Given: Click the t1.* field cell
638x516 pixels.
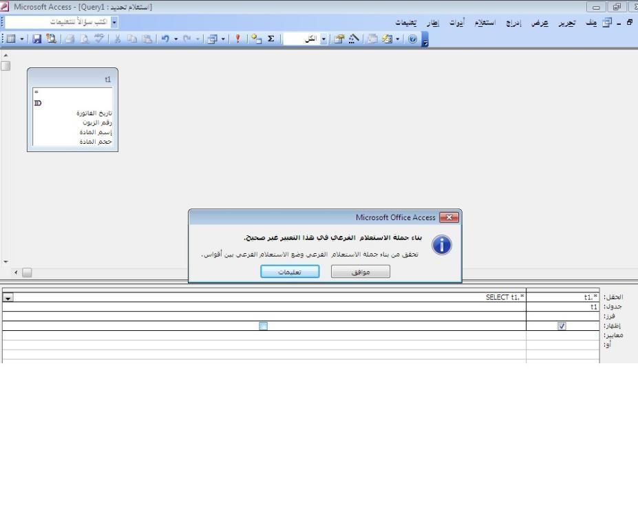Looking at the screenshot, I should coord(563,297).
